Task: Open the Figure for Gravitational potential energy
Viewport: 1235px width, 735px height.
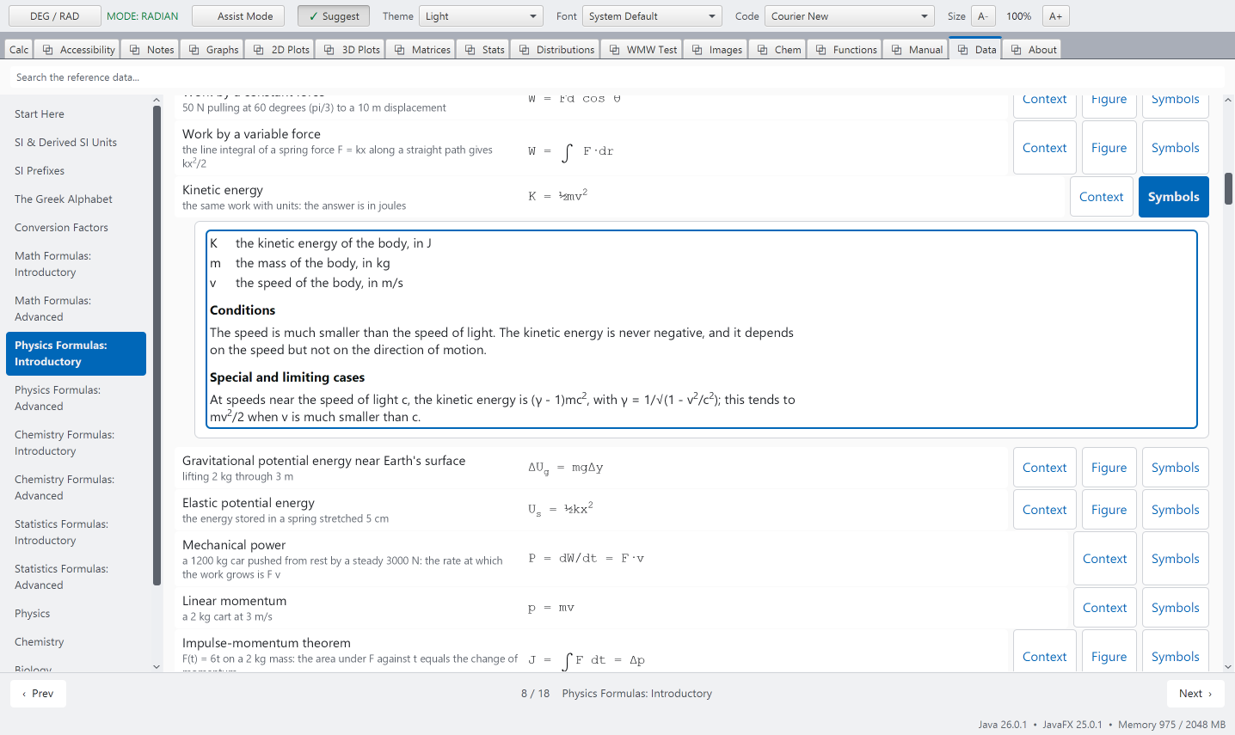Action: (1109, 468)
